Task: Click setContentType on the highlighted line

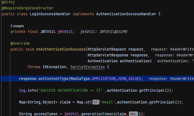Action: (53, 79)
